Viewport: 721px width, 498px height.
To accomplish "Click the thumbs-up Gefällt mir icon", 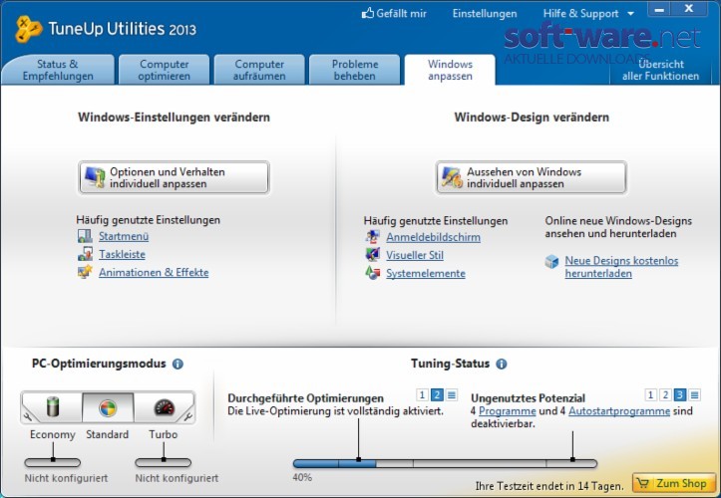I will click(x=367, y=13).
